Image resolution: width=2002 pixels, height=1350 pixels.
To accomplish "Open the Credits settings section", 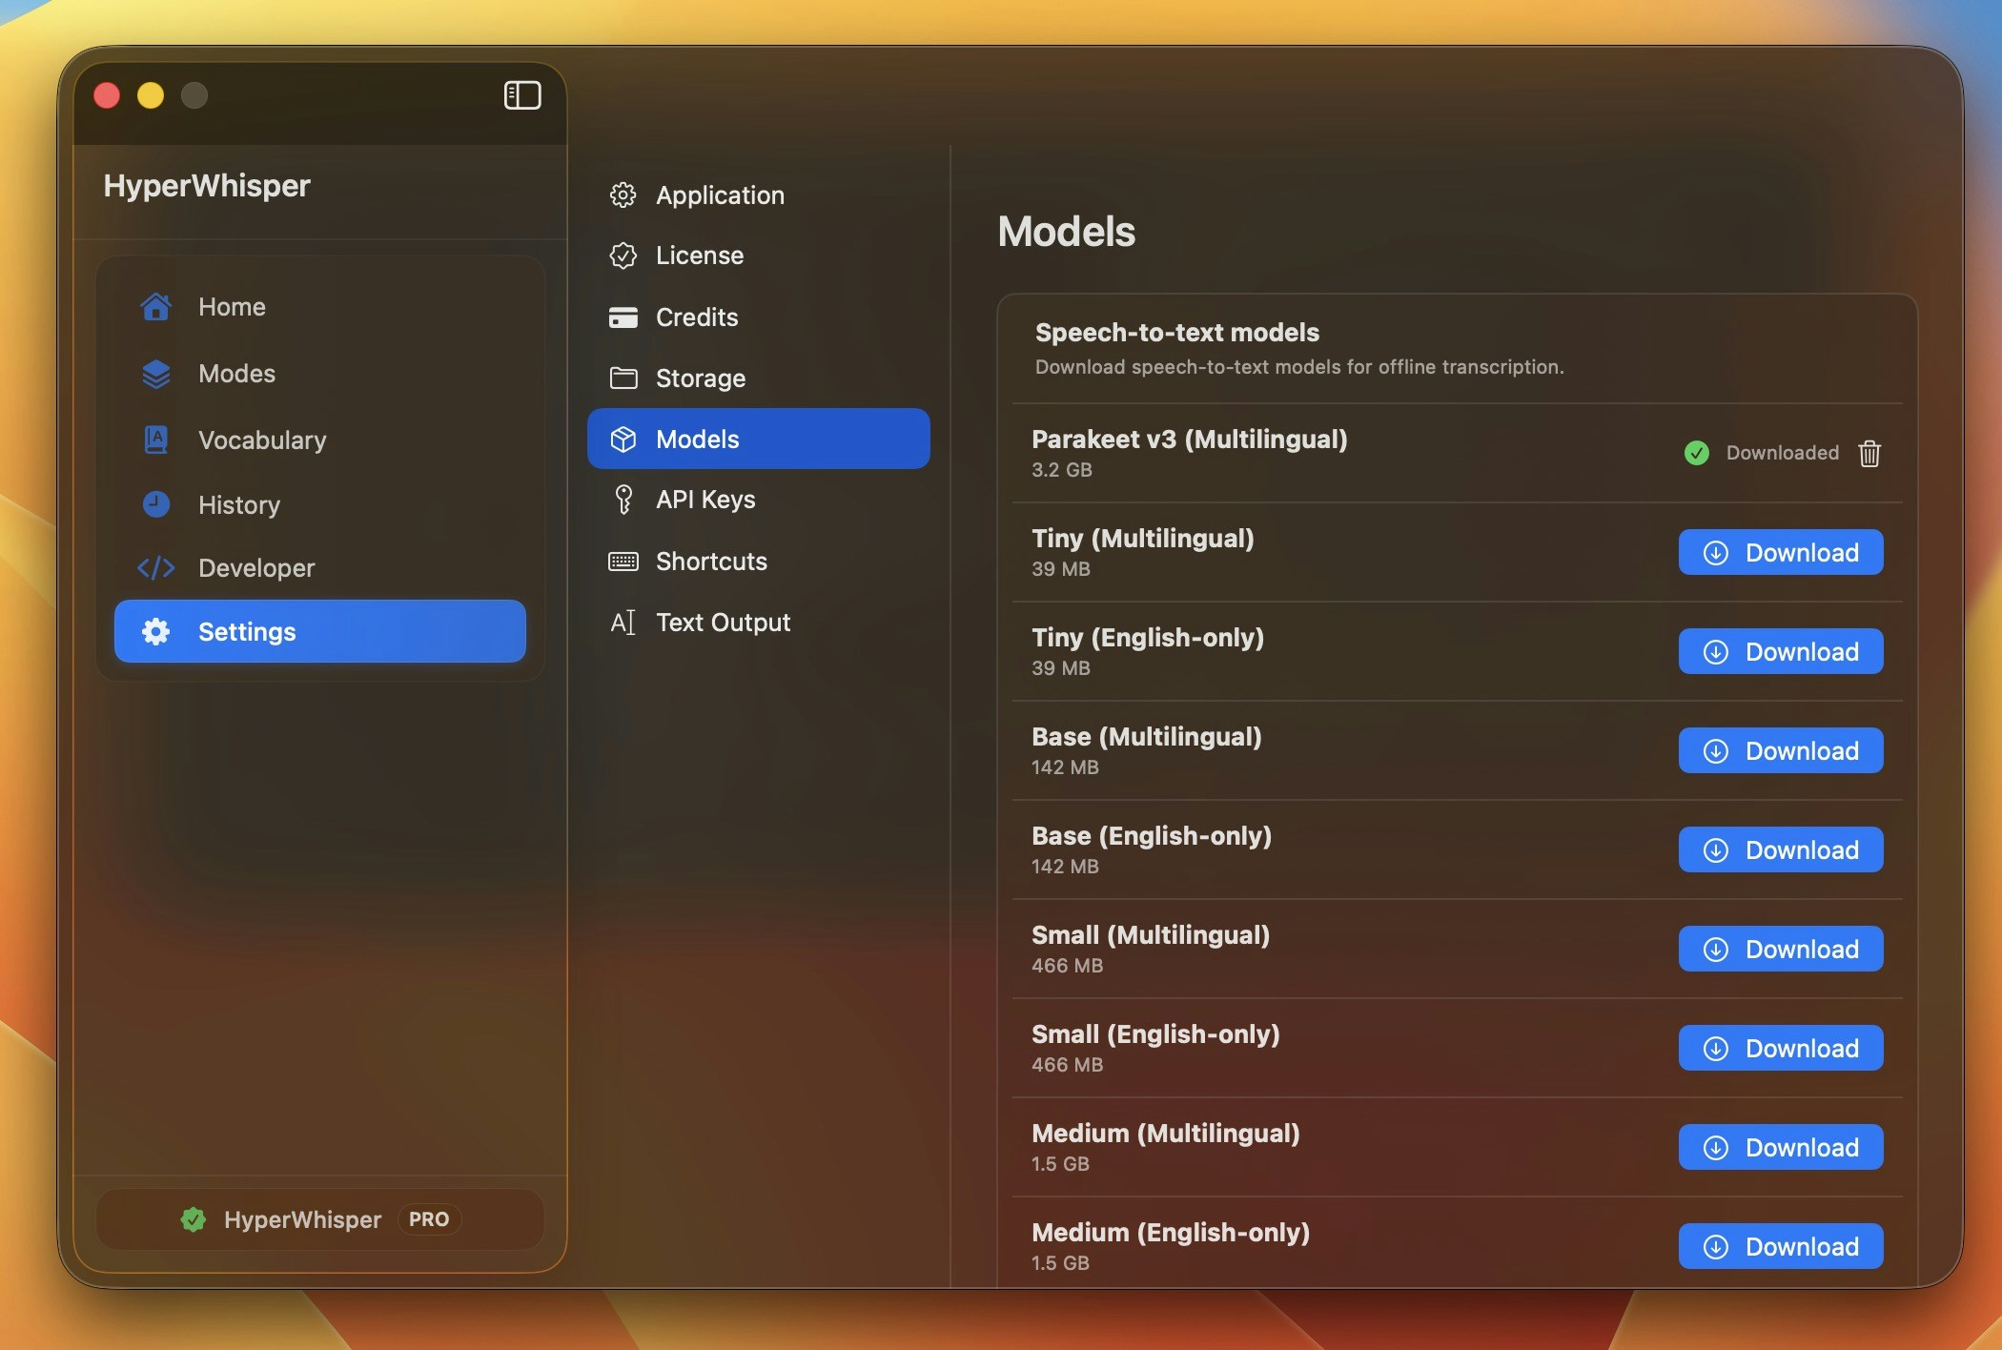I will (696, 317).
